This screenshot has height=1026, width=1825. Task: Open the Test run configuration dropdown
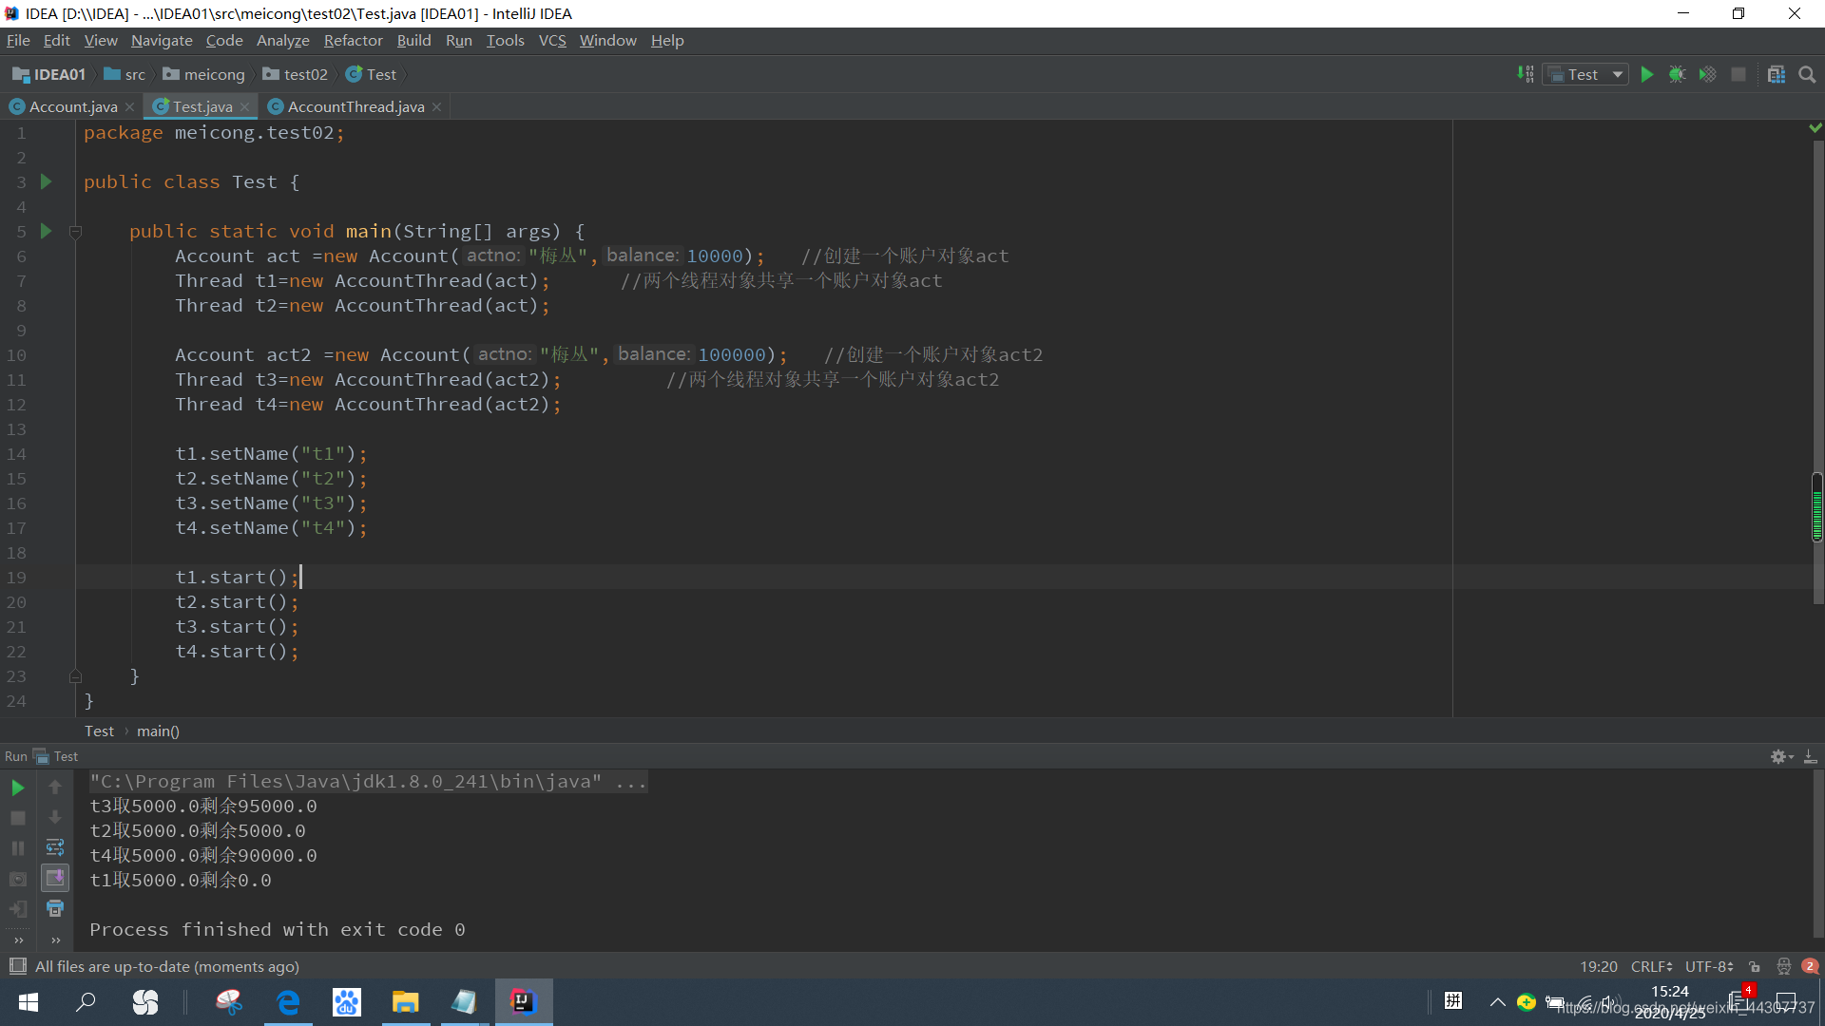(x=1586, y=74)
